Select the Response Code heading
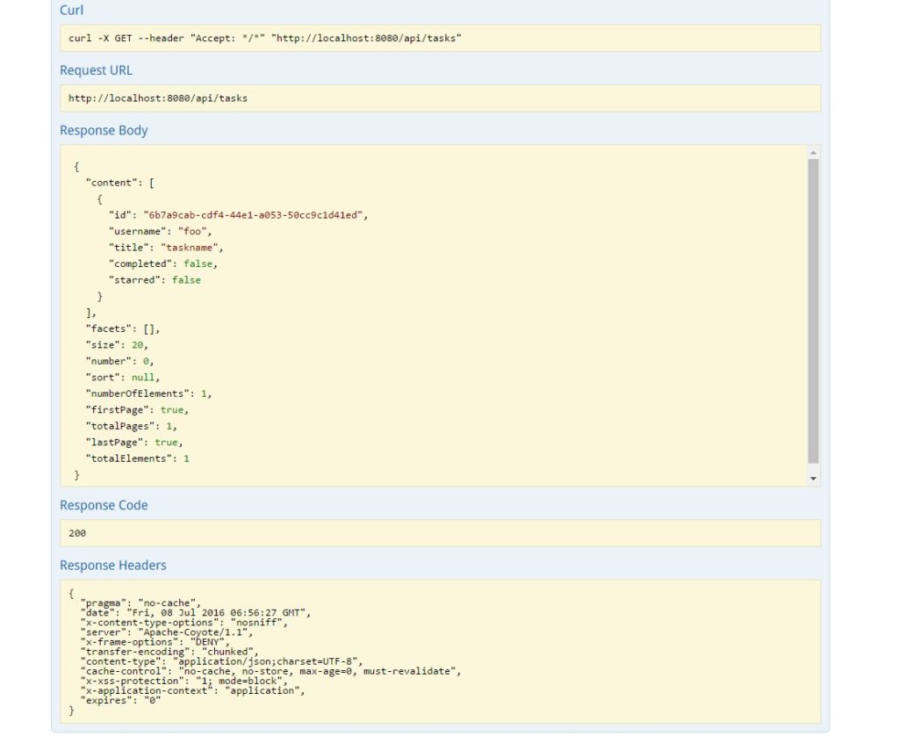Screen dimensions: 899x736 (104, 505)
